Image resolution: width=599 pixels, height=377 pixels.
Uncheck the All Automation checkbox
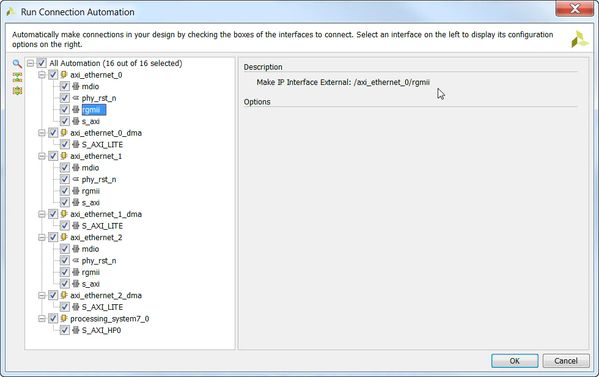[42, 63]
